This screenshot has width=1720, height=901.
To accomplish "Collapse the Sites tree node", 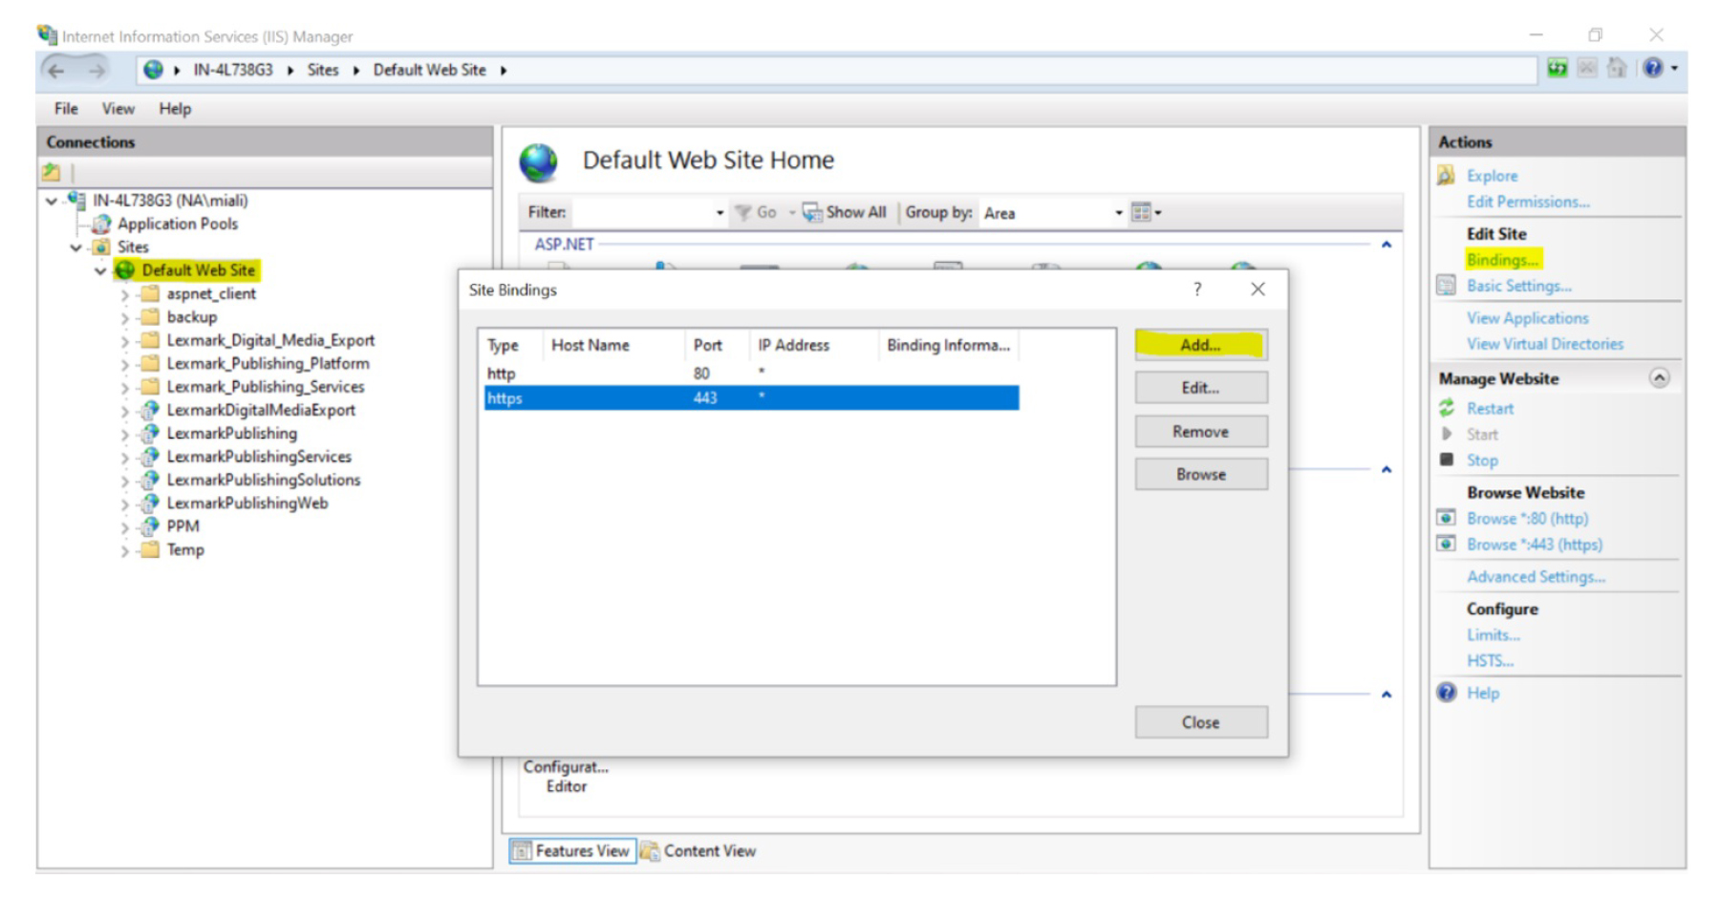I will tap(76, 247).
